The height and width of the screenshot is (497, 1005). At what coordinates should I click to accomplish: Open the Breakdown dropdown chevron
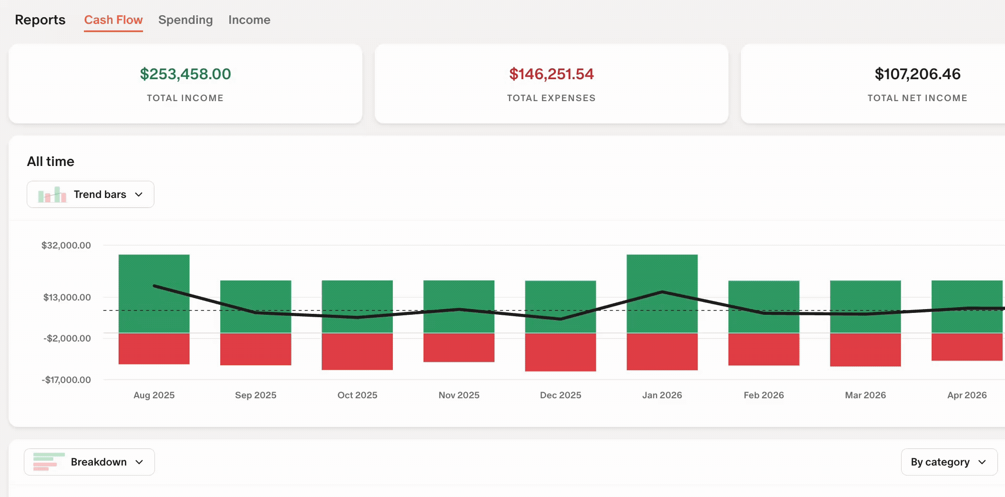click(x=139, y=462)
